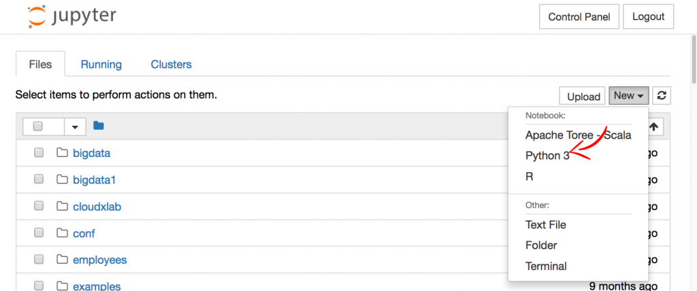Toggle the select-all checkbox
Screen dimensions: 697x291
38,126
